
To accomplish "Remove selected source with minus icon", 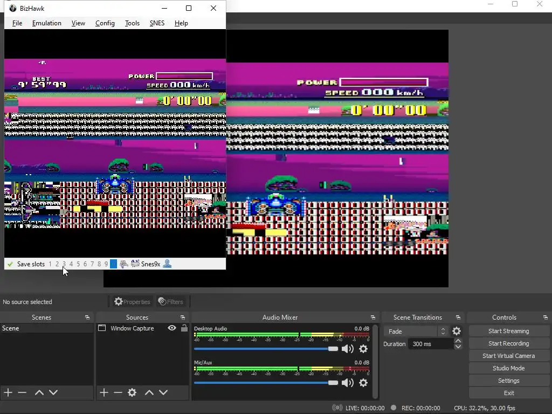I will [x=118, y=392].
